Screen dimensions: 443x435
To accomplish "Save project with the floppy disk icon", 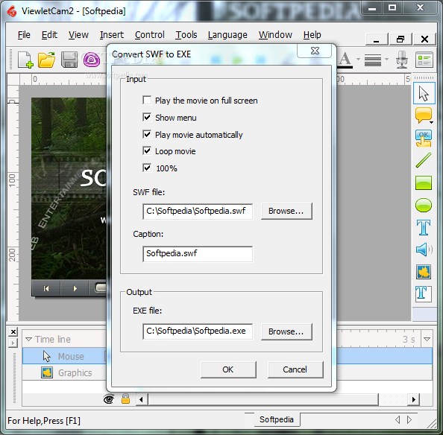I will click(69, 60).
